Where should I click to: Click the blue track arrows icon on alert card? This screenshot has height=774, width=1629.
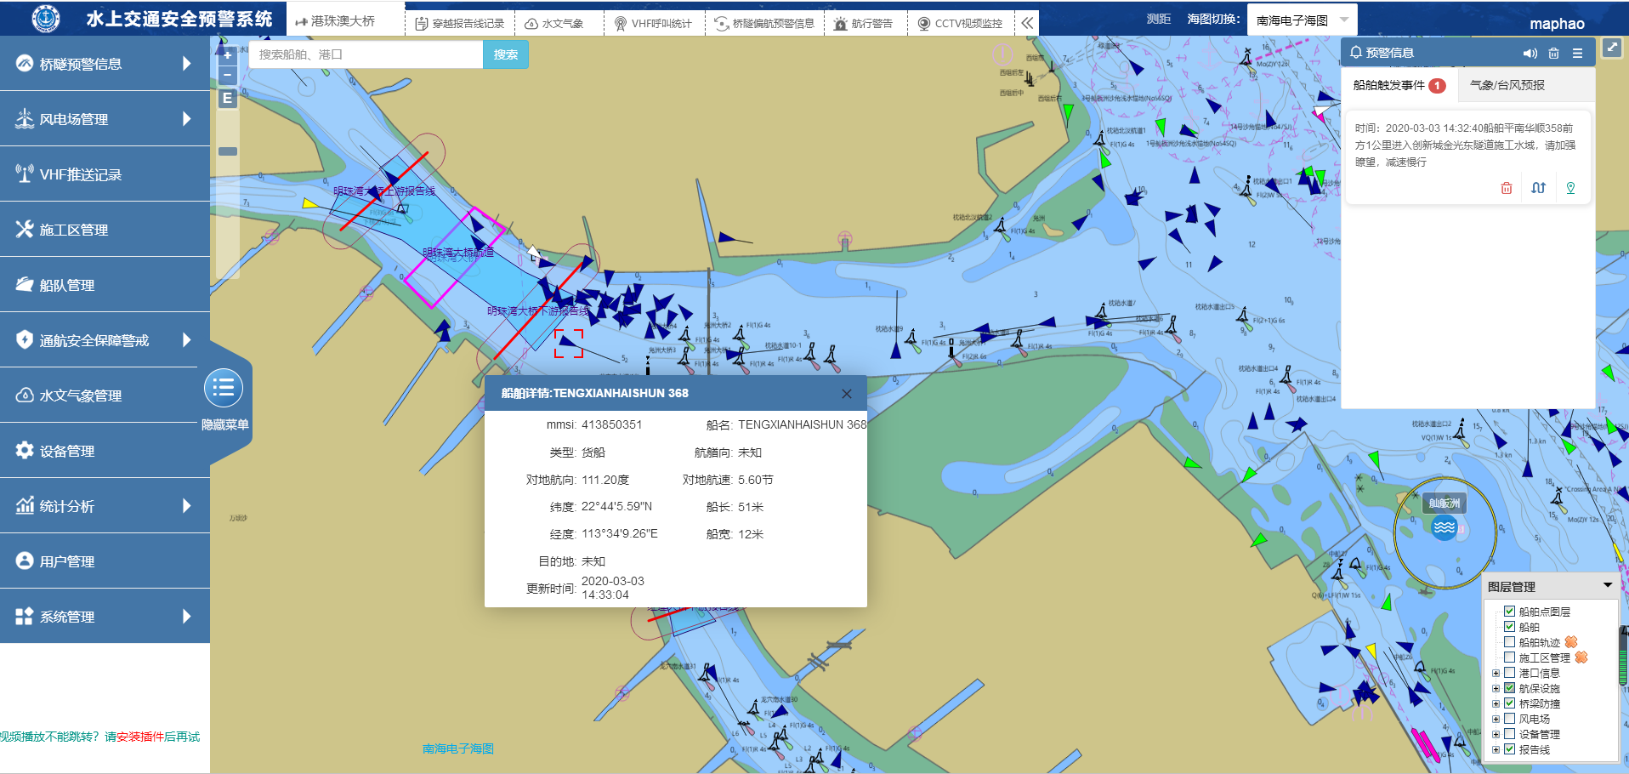point(1538,188)
